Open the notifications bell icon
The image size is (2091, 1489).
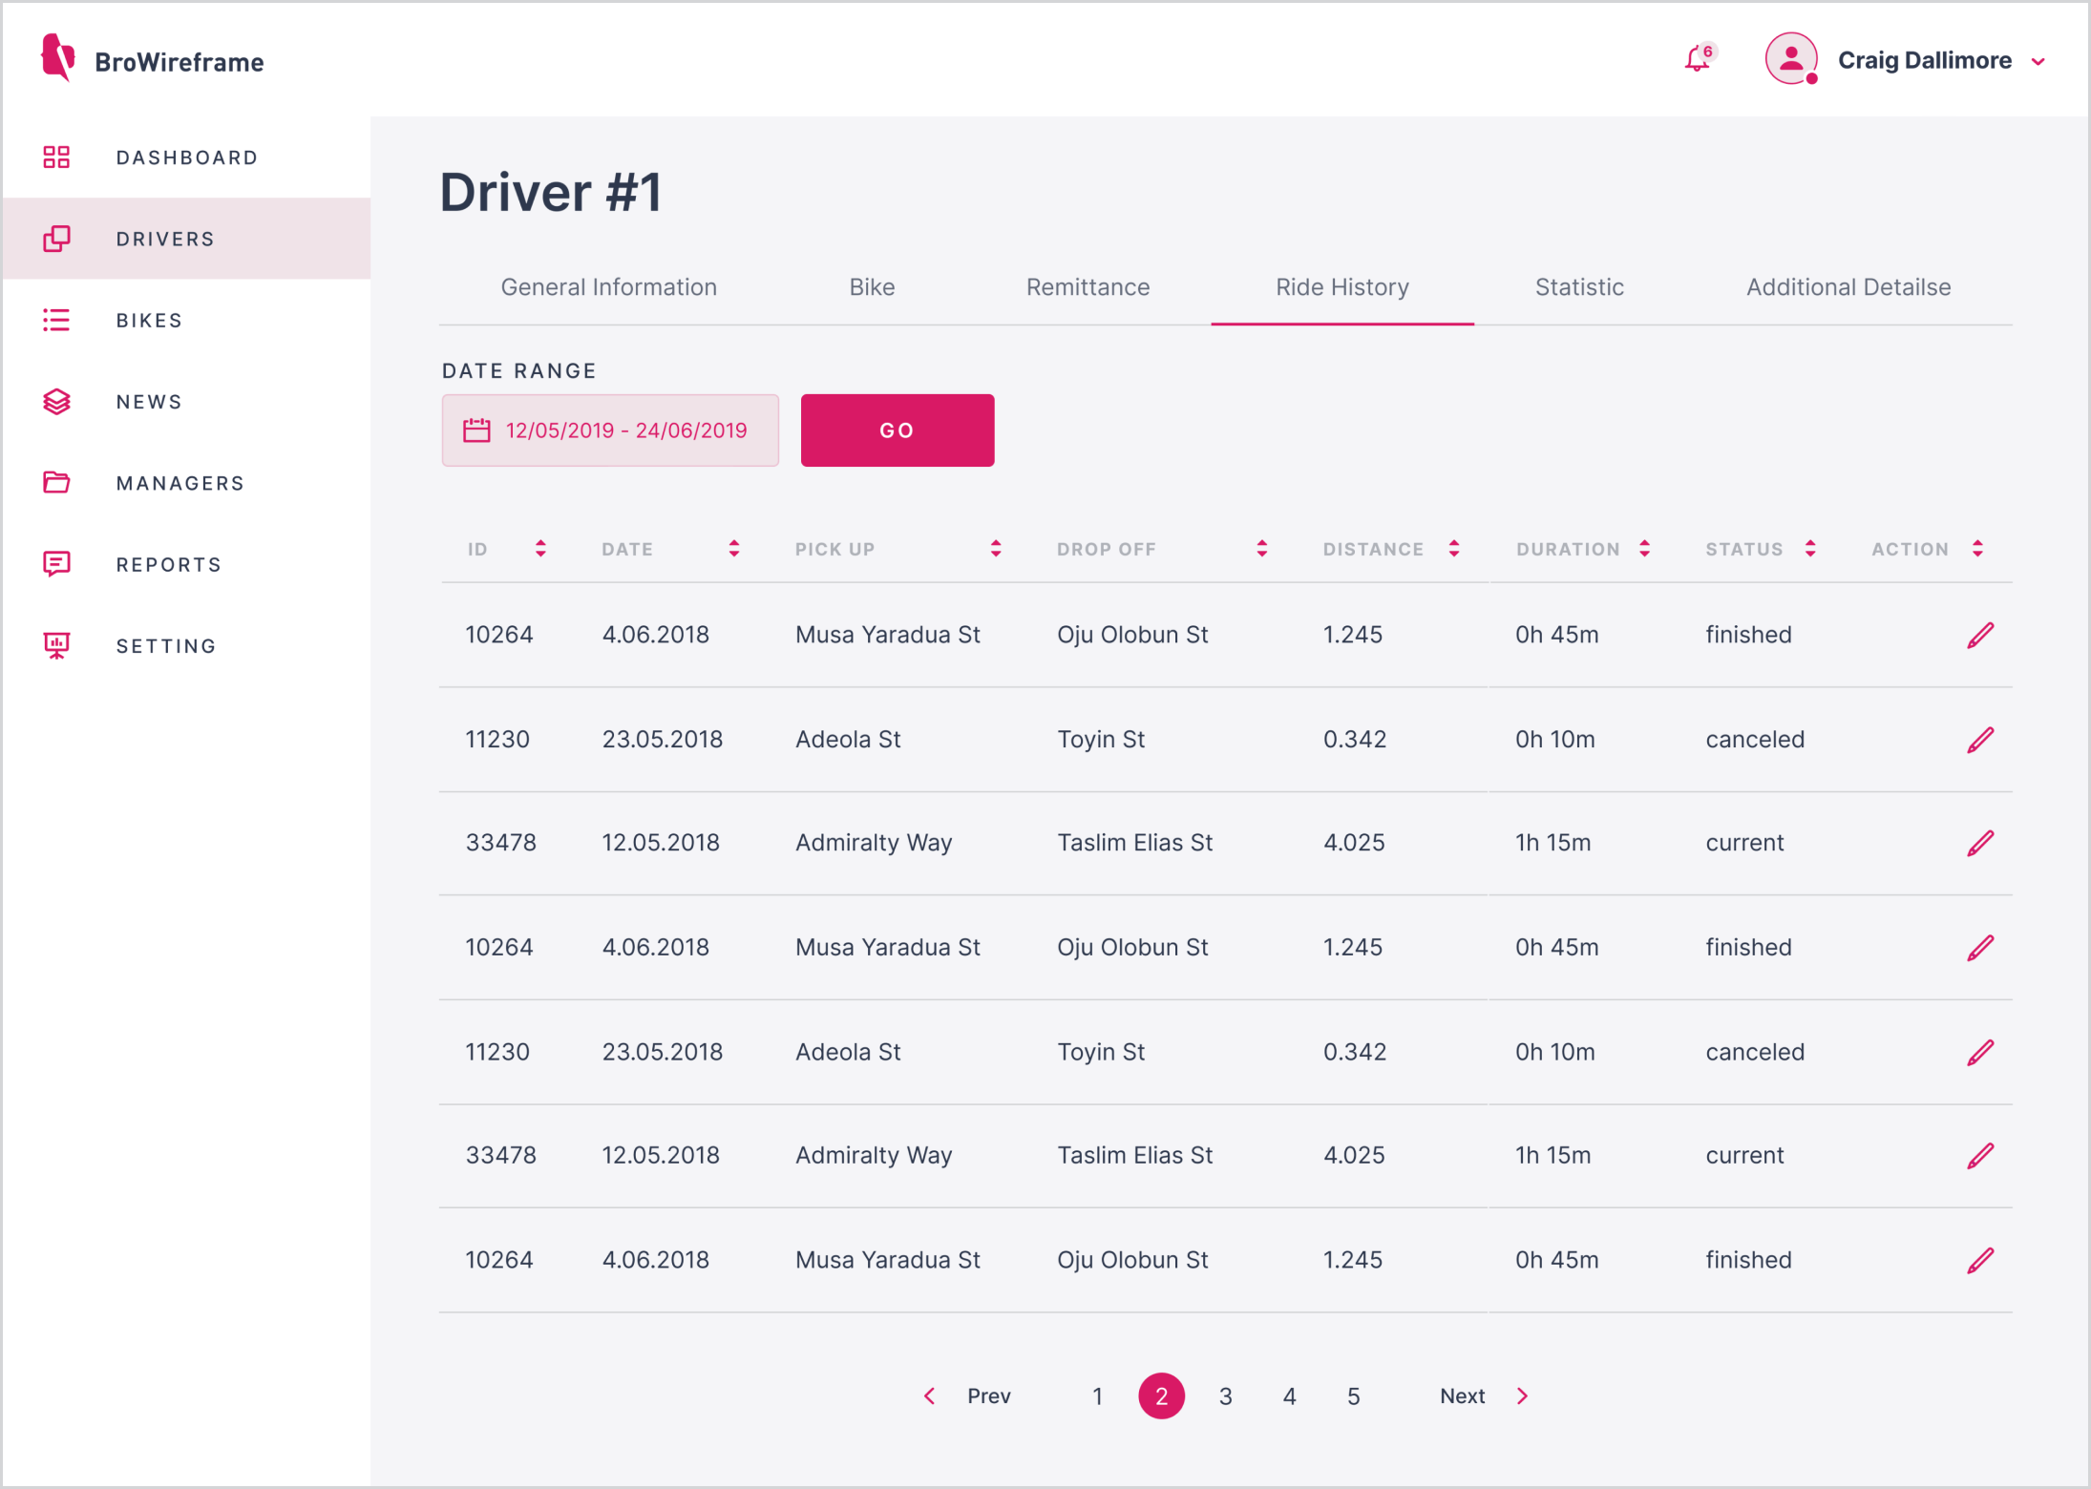coord(1698,59)
